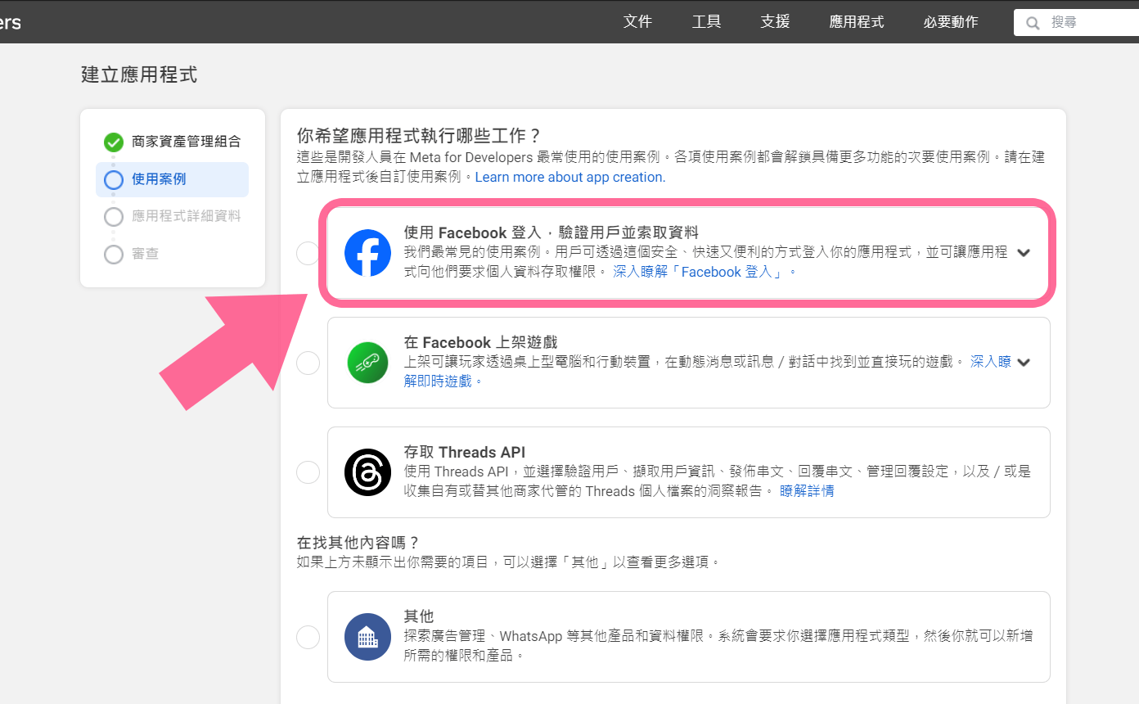Click the 使用 Facebook 登入 card title
Viewport: 1139px width, 704px height.
point(551,232)
